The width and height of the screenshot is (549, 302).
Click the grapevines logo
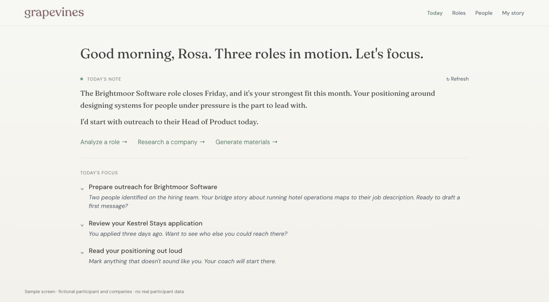pyautogui.click(x=54, y=13)
